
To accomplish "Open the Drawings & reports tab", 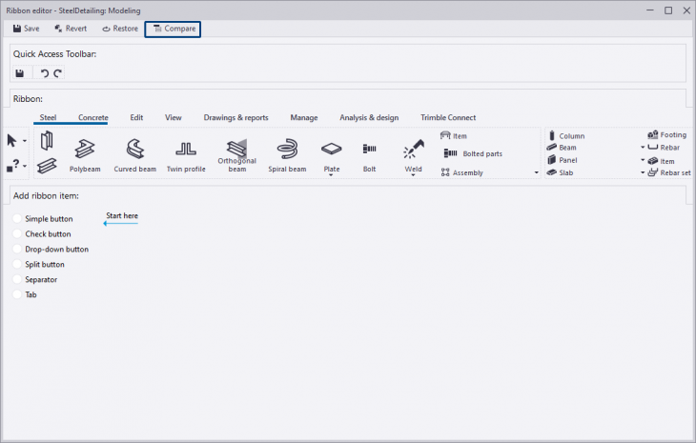I will (x=235, y=117).
